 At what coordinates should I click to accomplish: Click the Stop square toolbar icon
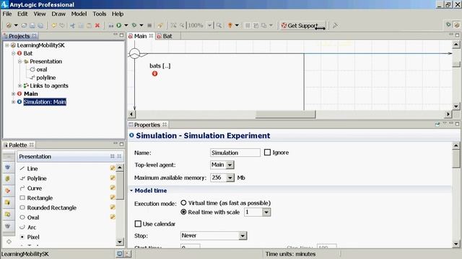pos(149,26)
